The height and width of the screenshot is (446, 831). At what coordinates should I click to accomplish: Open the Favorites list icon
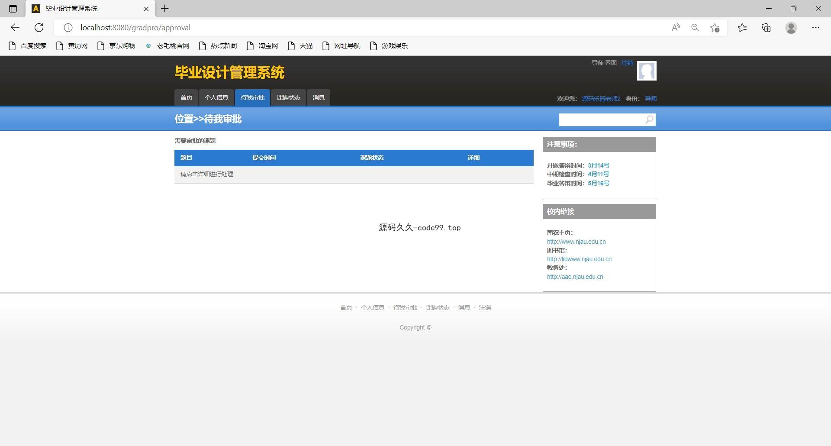click(x=742, y=28)
